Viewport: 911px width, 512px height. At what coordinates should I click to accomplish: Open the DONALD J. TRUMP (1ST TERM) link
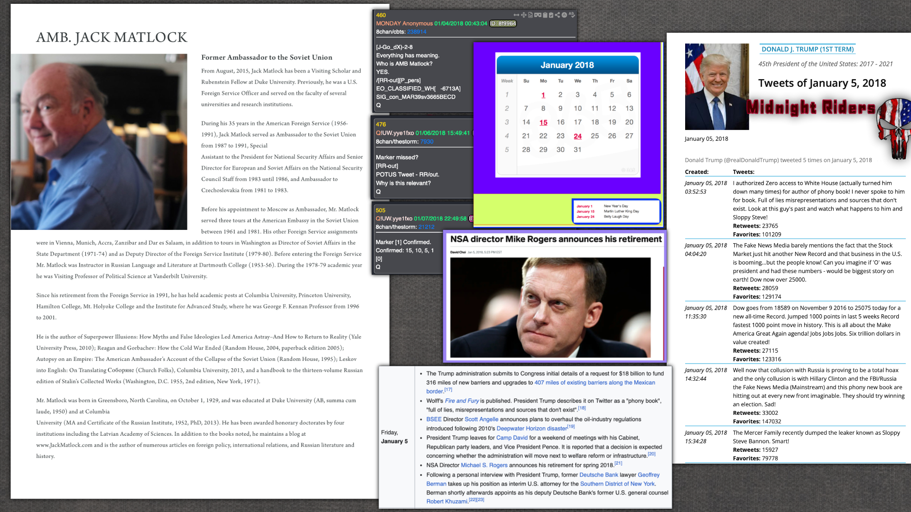coord(808,49)
